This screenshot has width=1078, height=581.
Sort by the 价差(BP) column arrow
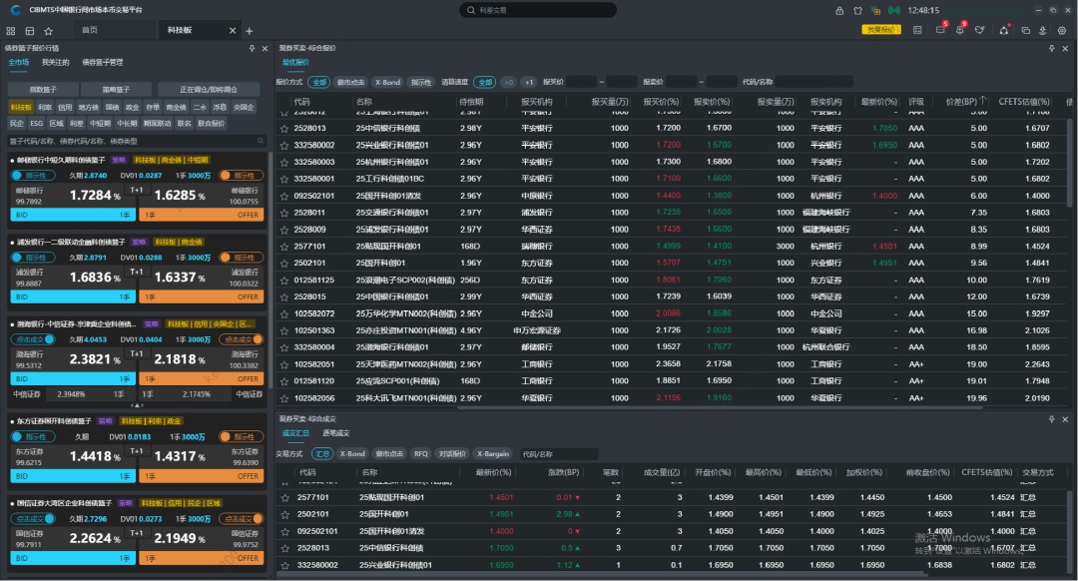pos(983,101)
